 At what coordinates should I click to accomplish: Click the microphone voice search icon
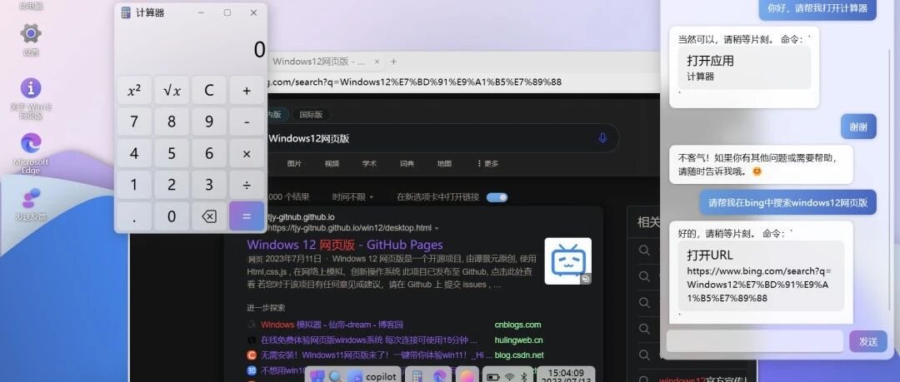pos(602,138)
